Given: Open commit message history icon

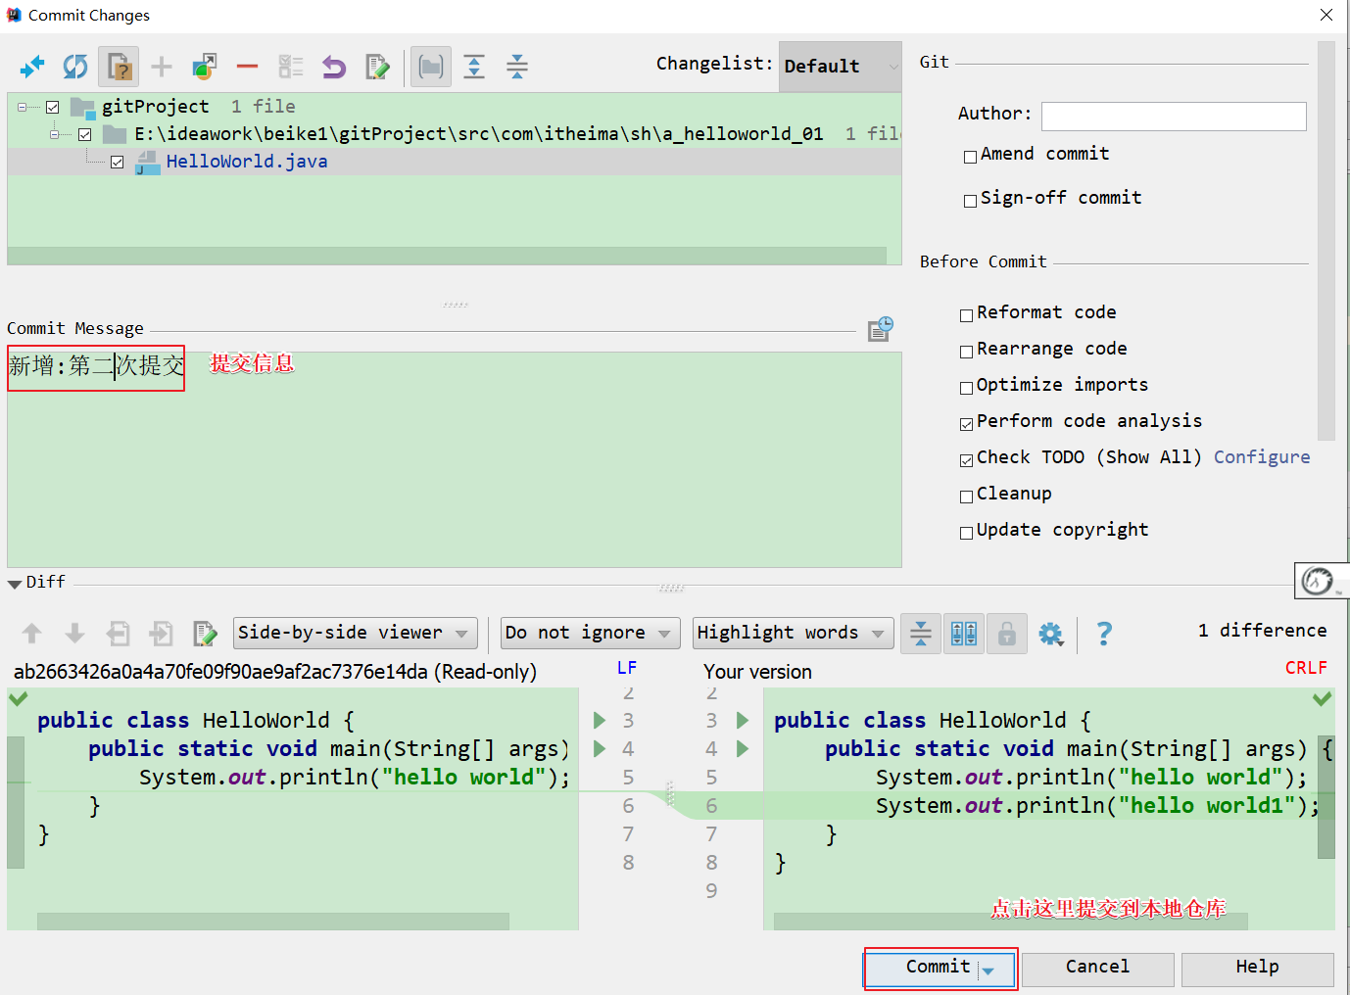Looking at the screenshot, I should [880, 329].
